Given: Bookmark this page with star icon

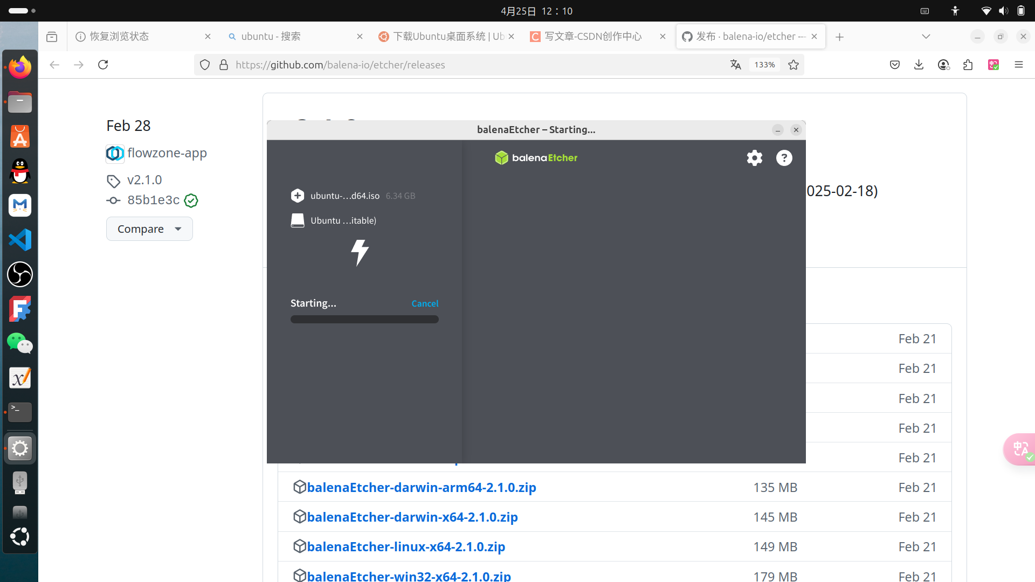Looking at the screenshot, I should point(793,65).
